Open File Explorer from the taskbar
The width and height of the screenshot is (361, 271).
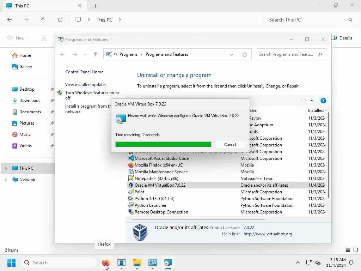(137, 263)
